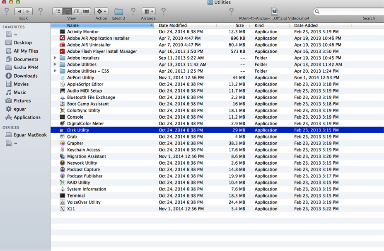Expand the Adobe Utilities folder
The width and height of the screenshot is (384, 251).
click(x=55, y=64)
